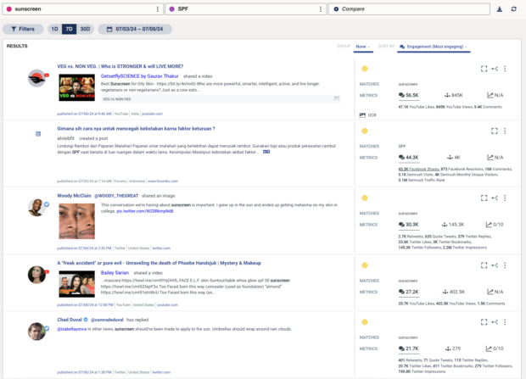The height and width of the screenshot is (379, 526).
Task: Share the Chad Duval reply
Action: (x=495, y=322)
